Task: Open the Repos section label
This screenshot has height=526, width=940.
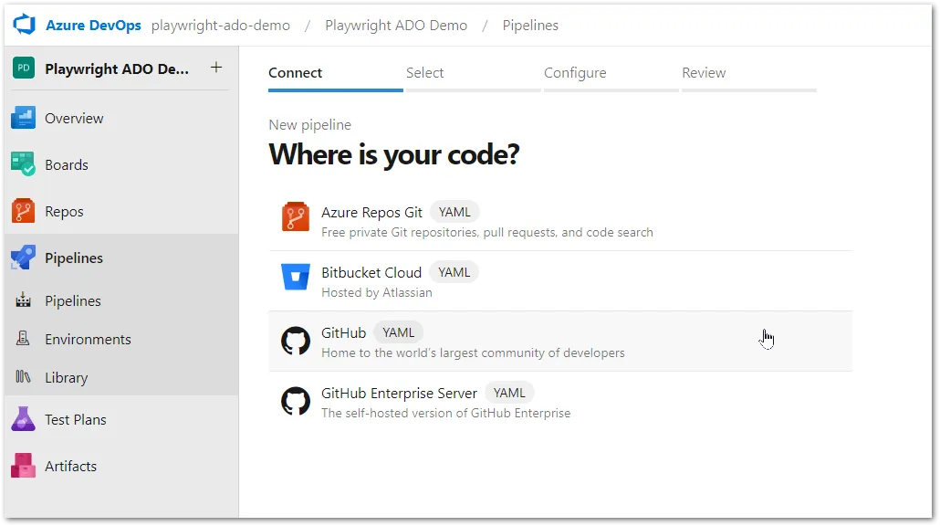Action: pyautogui.click(x=64, y=212)
